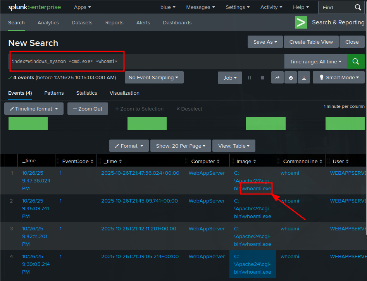Click WEBAPPSERVE user in row 4
The height and width of the screenshot is (281, 367).
click(x=348, y=256)
